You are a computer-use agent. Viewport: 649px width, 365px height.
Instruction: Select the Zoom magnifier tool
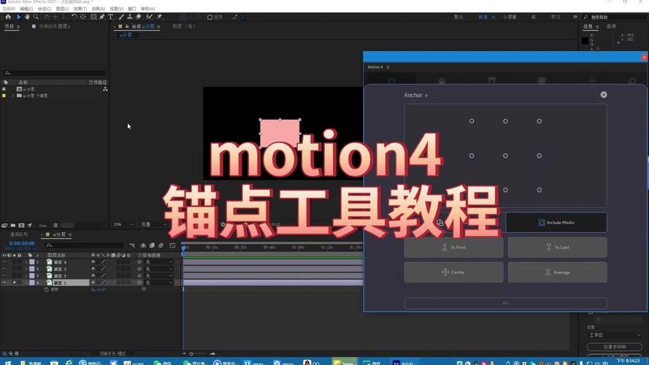click(x=36, y=17)
